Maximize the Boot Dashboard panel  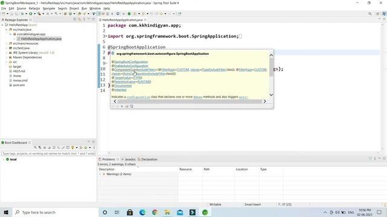click(x=93, y=142)
